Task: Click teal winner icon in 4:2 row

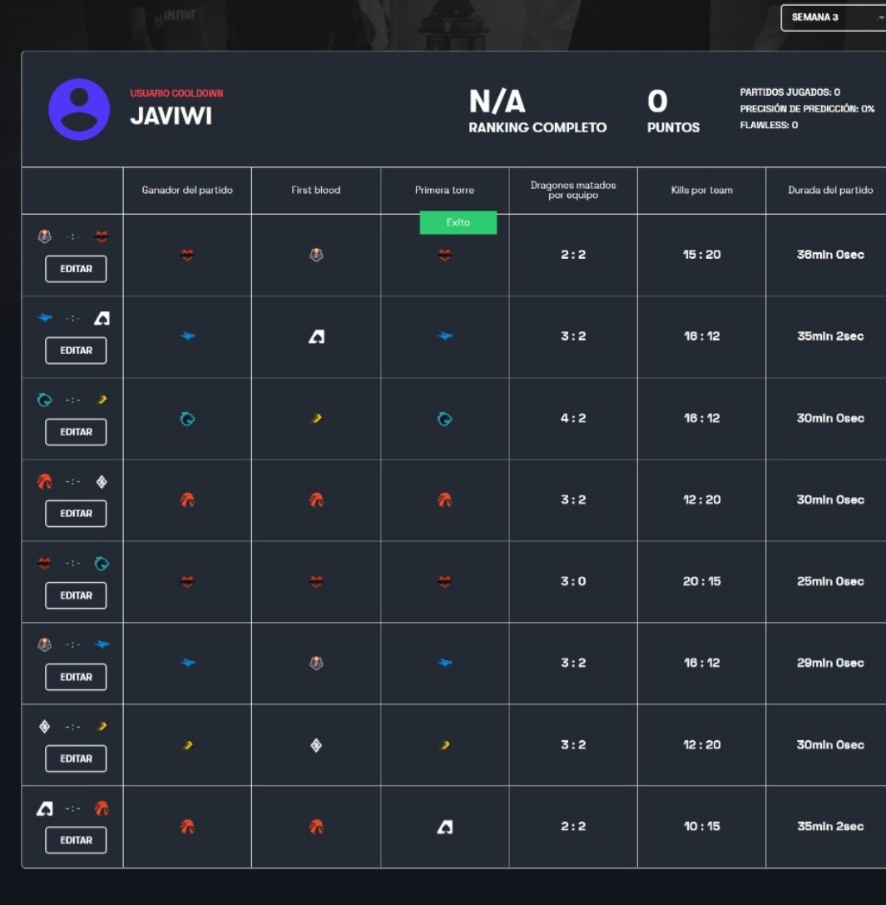Action: click(187, 419)
